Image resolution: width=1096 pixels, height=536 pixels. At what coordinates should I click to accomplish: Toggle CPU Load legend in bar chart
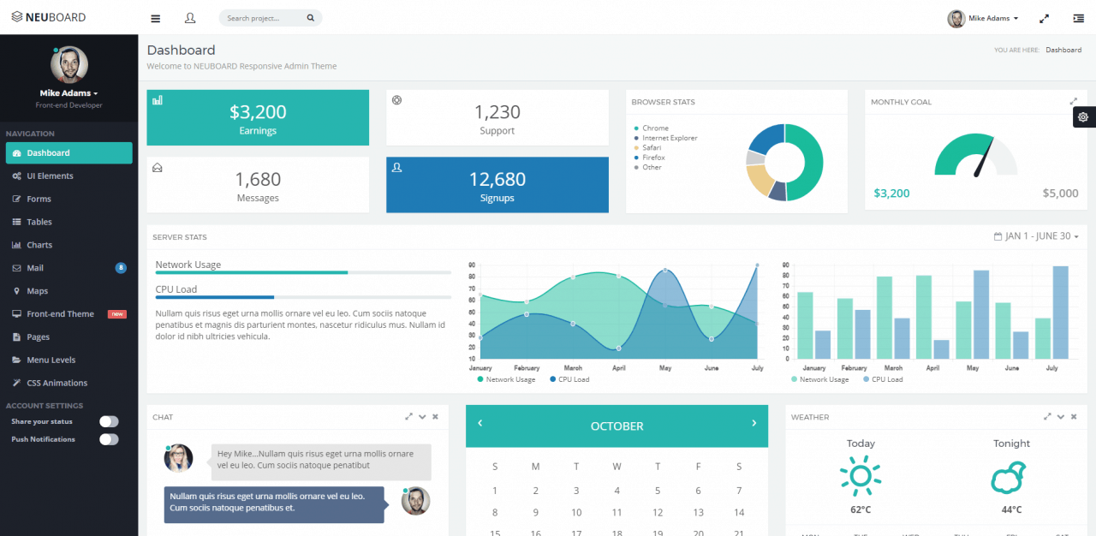click(883, 379)
